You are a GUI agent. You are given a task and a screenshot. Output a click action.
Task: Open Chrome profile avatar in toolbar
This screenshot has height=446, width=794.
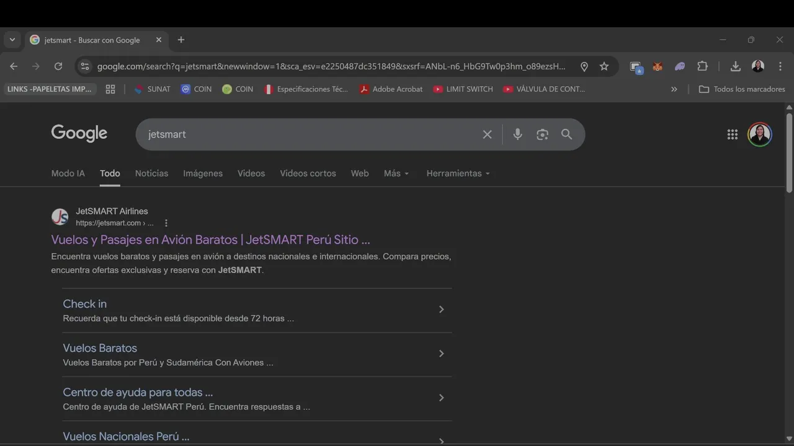(758, 66)
